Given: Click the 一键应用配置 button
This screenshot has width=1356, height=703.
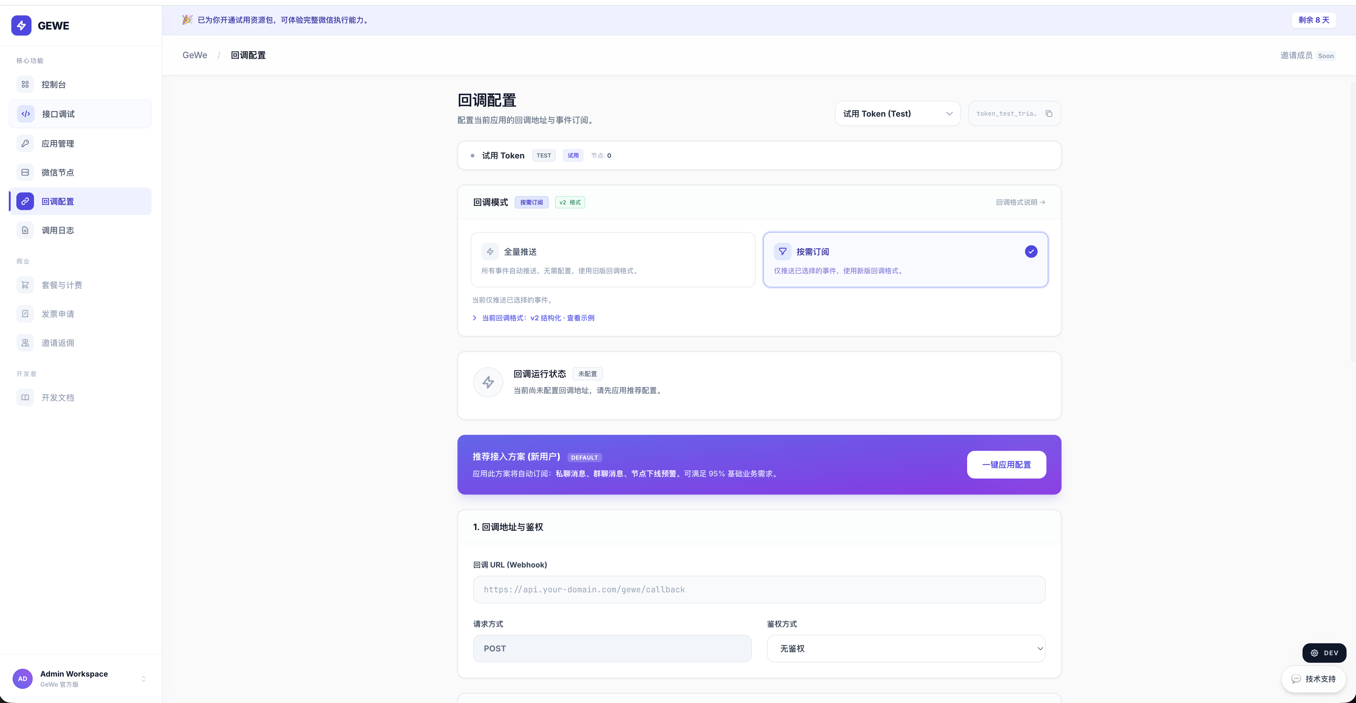Looking at the screenshot, I should [1006, 465].
